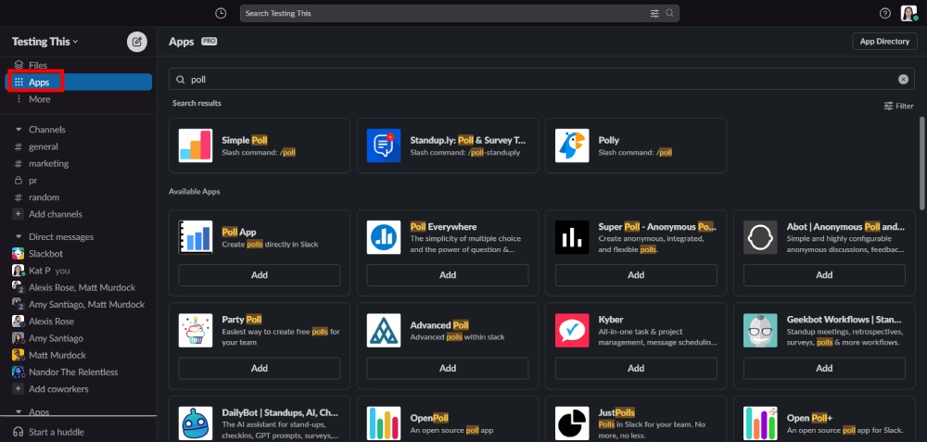
Task: Add the Geekbot Workflows app
Action: tap(824, 368)
